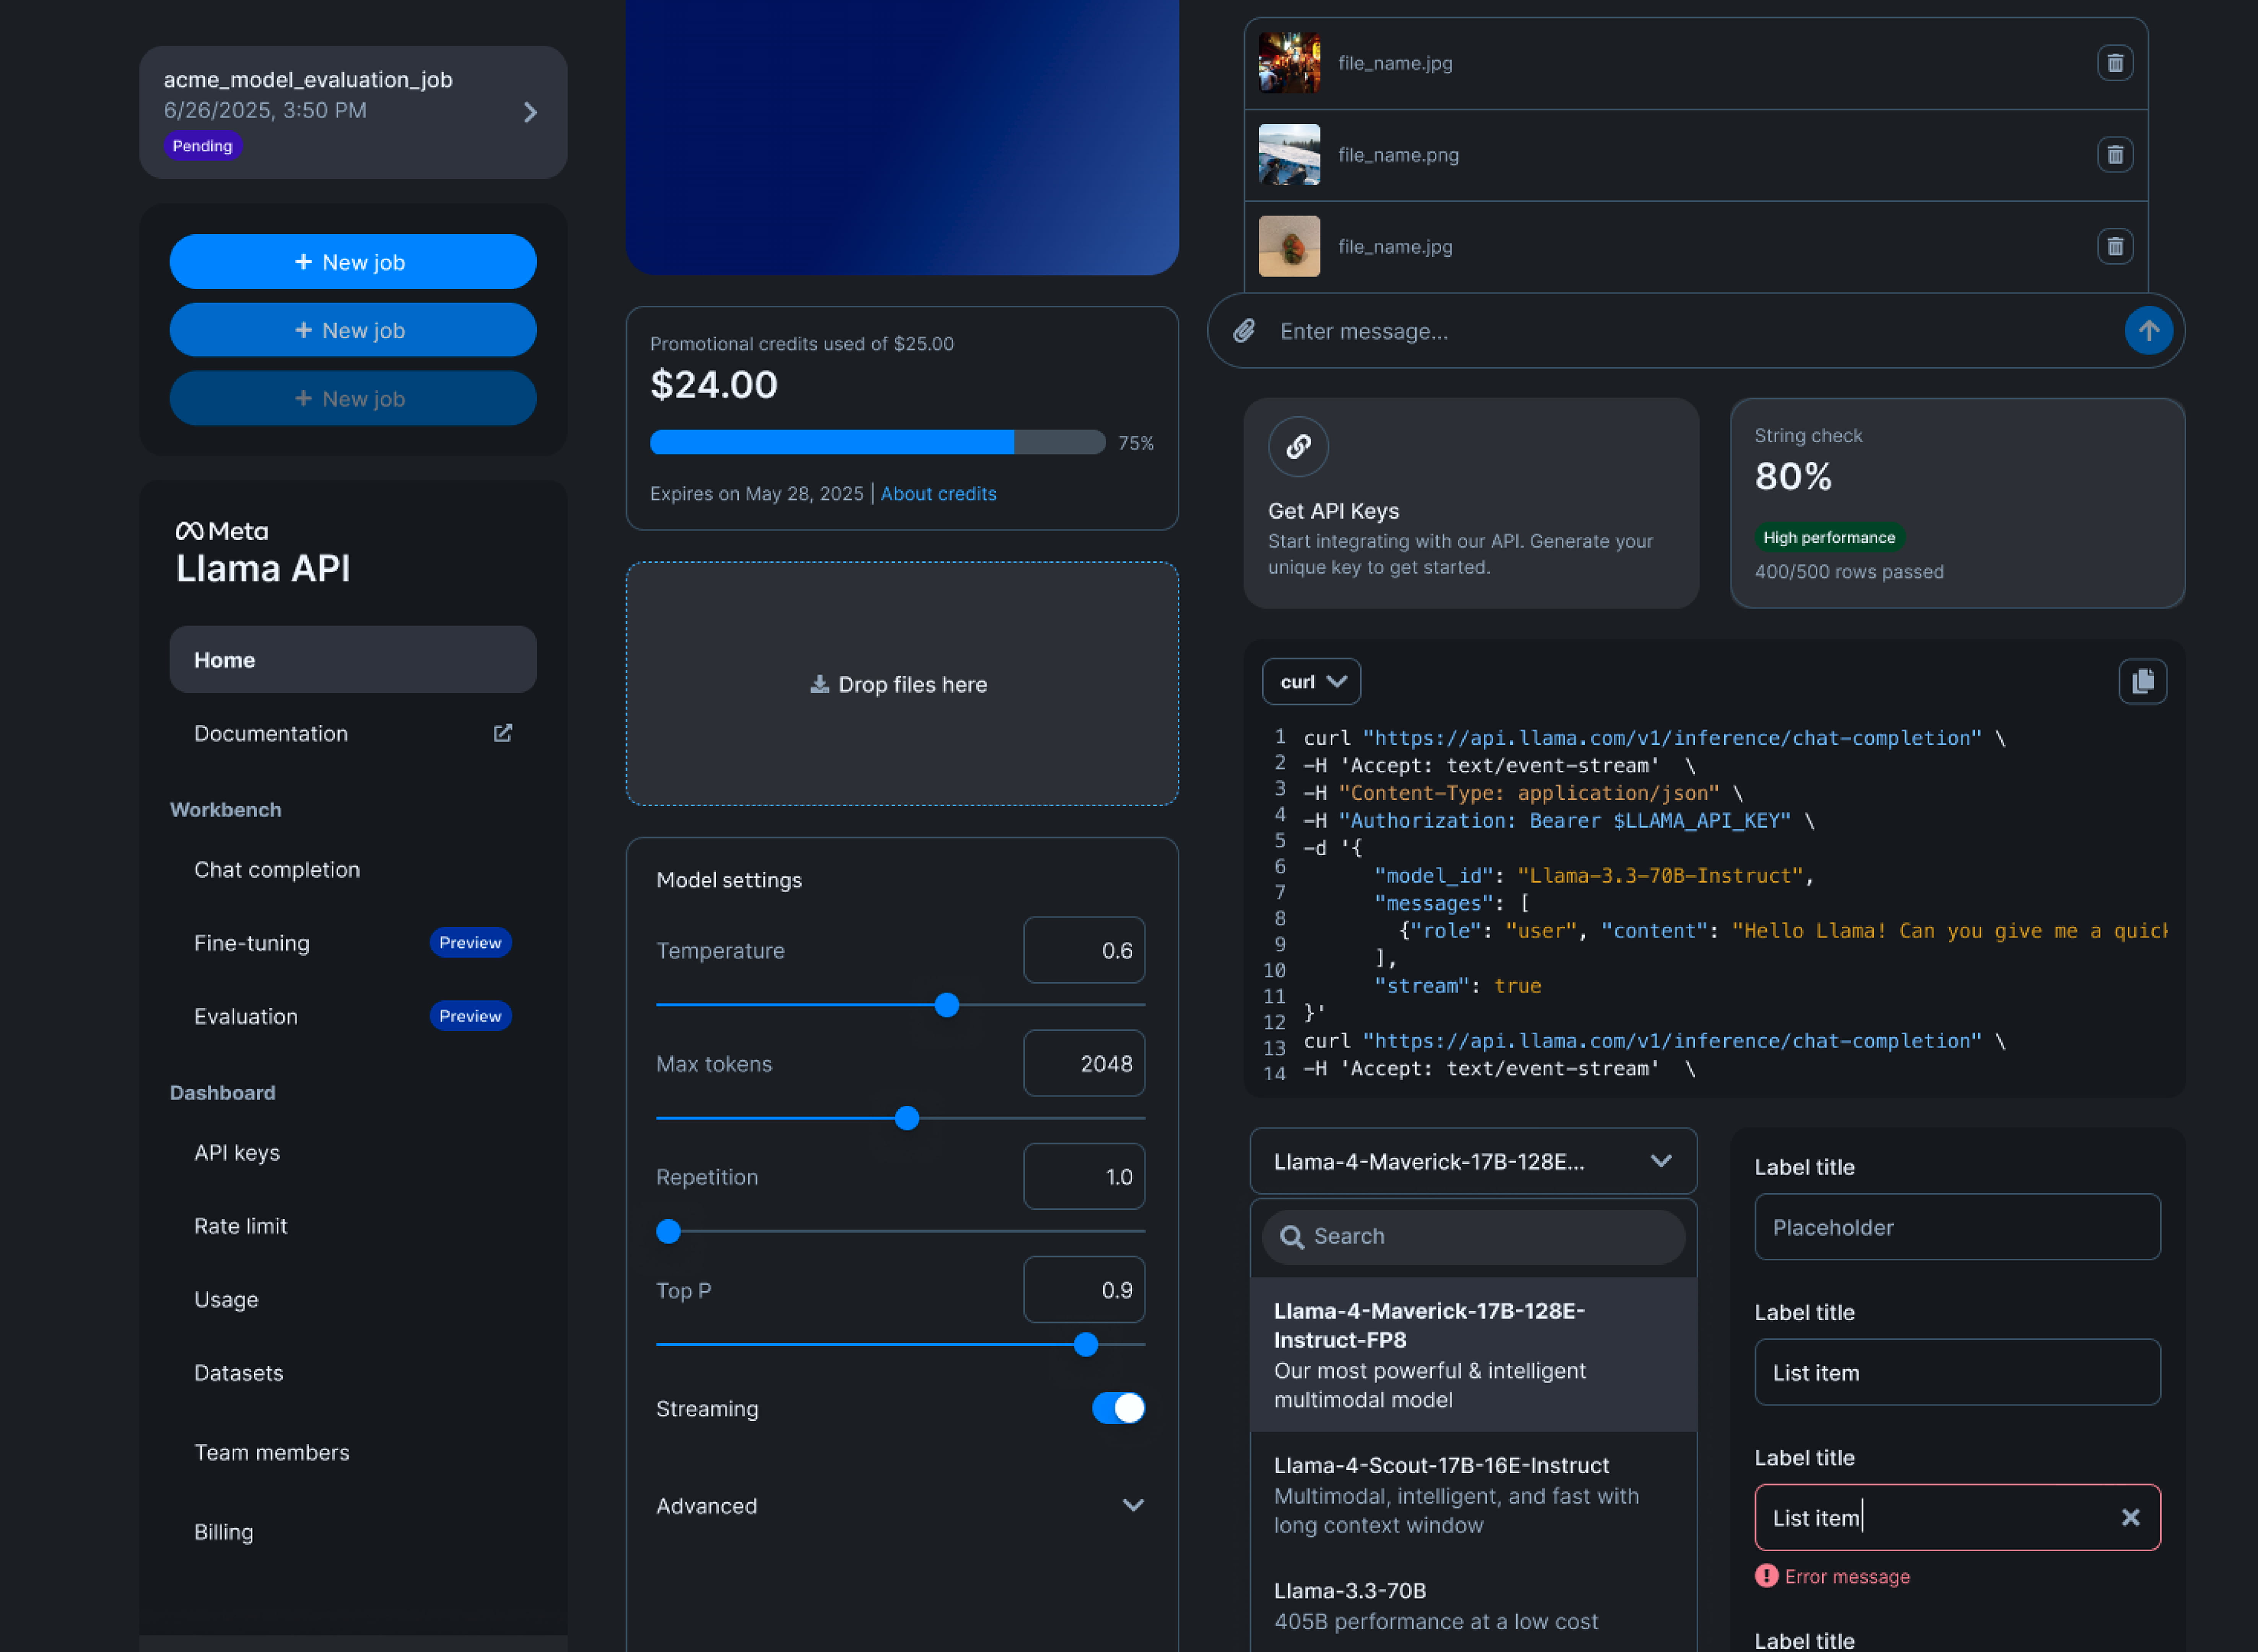Click the file_name.png thumbnail
Image resolution: width=2258 pixels, height=1652 pixels.
(x=1289, y=155)
